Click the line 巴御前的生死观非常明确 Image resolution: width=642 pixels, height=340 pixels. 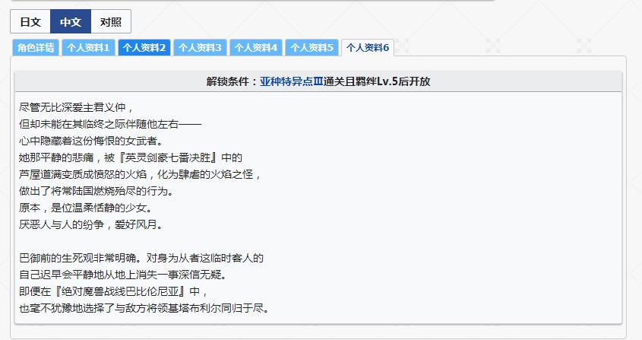[x=141, y=258]
